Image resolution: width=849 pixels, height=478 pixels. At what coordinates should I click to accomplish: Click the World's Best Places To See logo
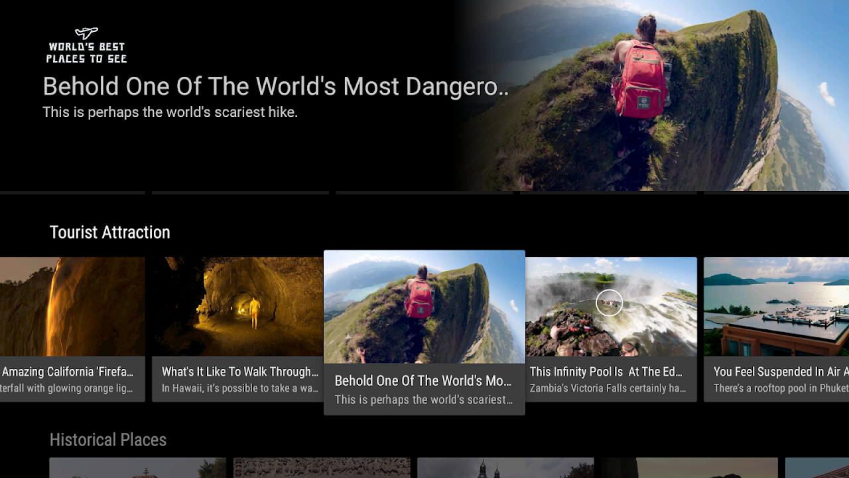tap(86, 46)
